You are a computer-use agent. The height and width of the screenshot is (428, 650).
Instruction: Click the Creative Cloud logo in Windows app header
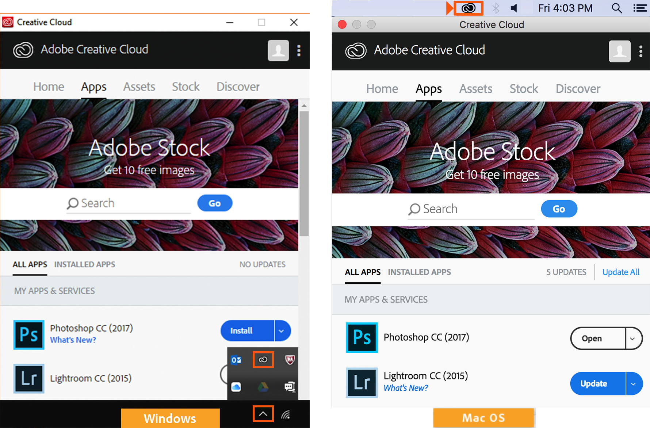pyautogui.click(x=23, y=50)
